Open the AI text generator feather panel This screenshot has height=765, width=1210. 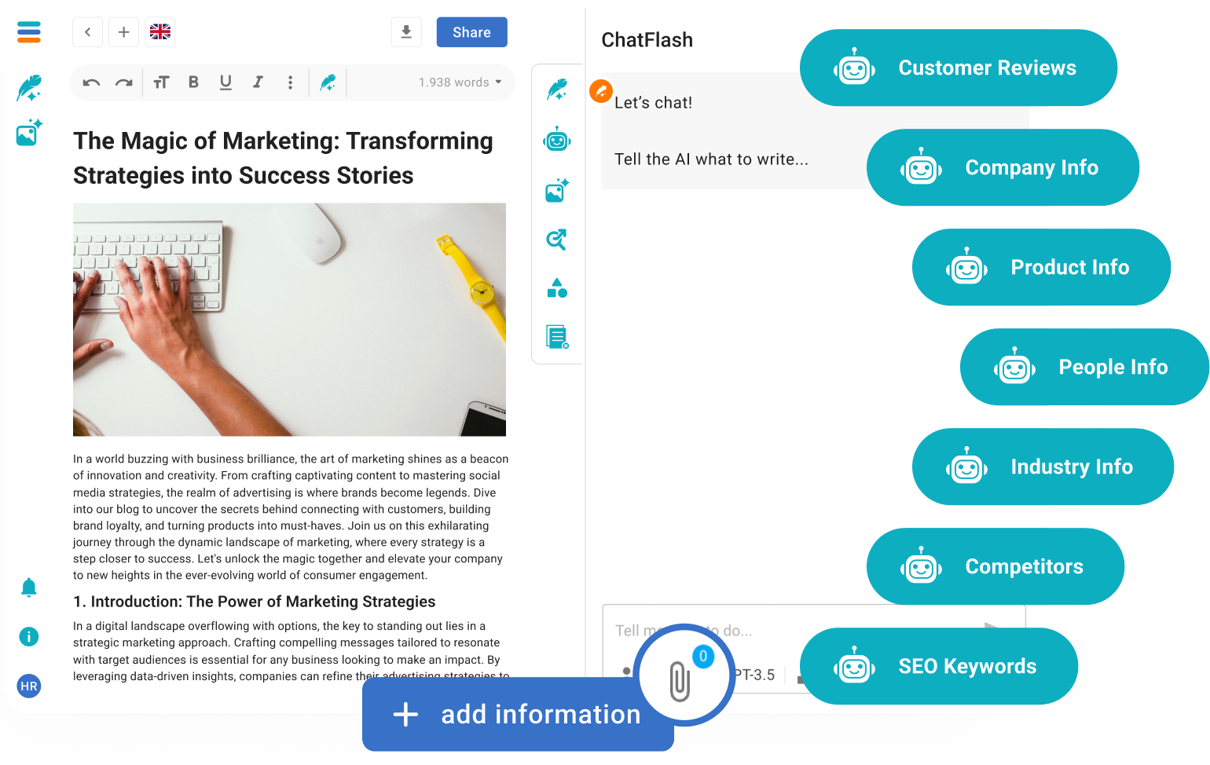[557, 91]
